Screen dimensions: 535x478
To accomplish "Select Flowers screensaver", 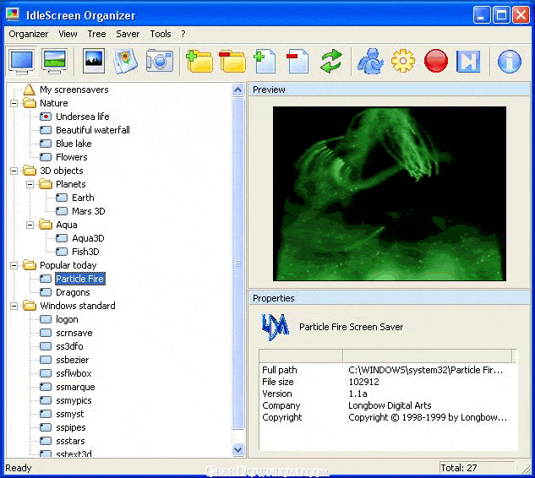I will coord(72,157).
